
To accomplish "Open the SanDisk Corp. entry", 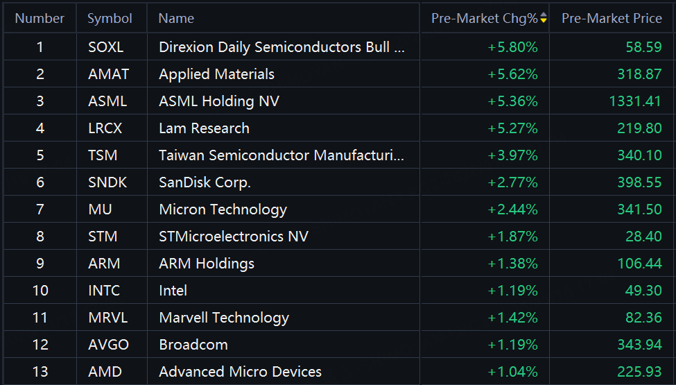I will [205, 182].
